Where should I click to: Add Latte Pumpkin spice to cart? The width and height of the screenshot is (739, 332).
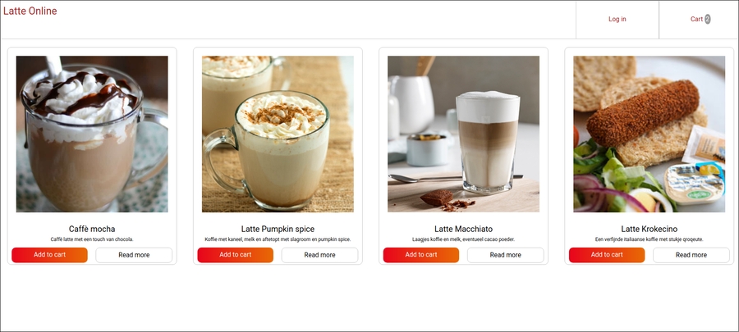tap(235, 255)
